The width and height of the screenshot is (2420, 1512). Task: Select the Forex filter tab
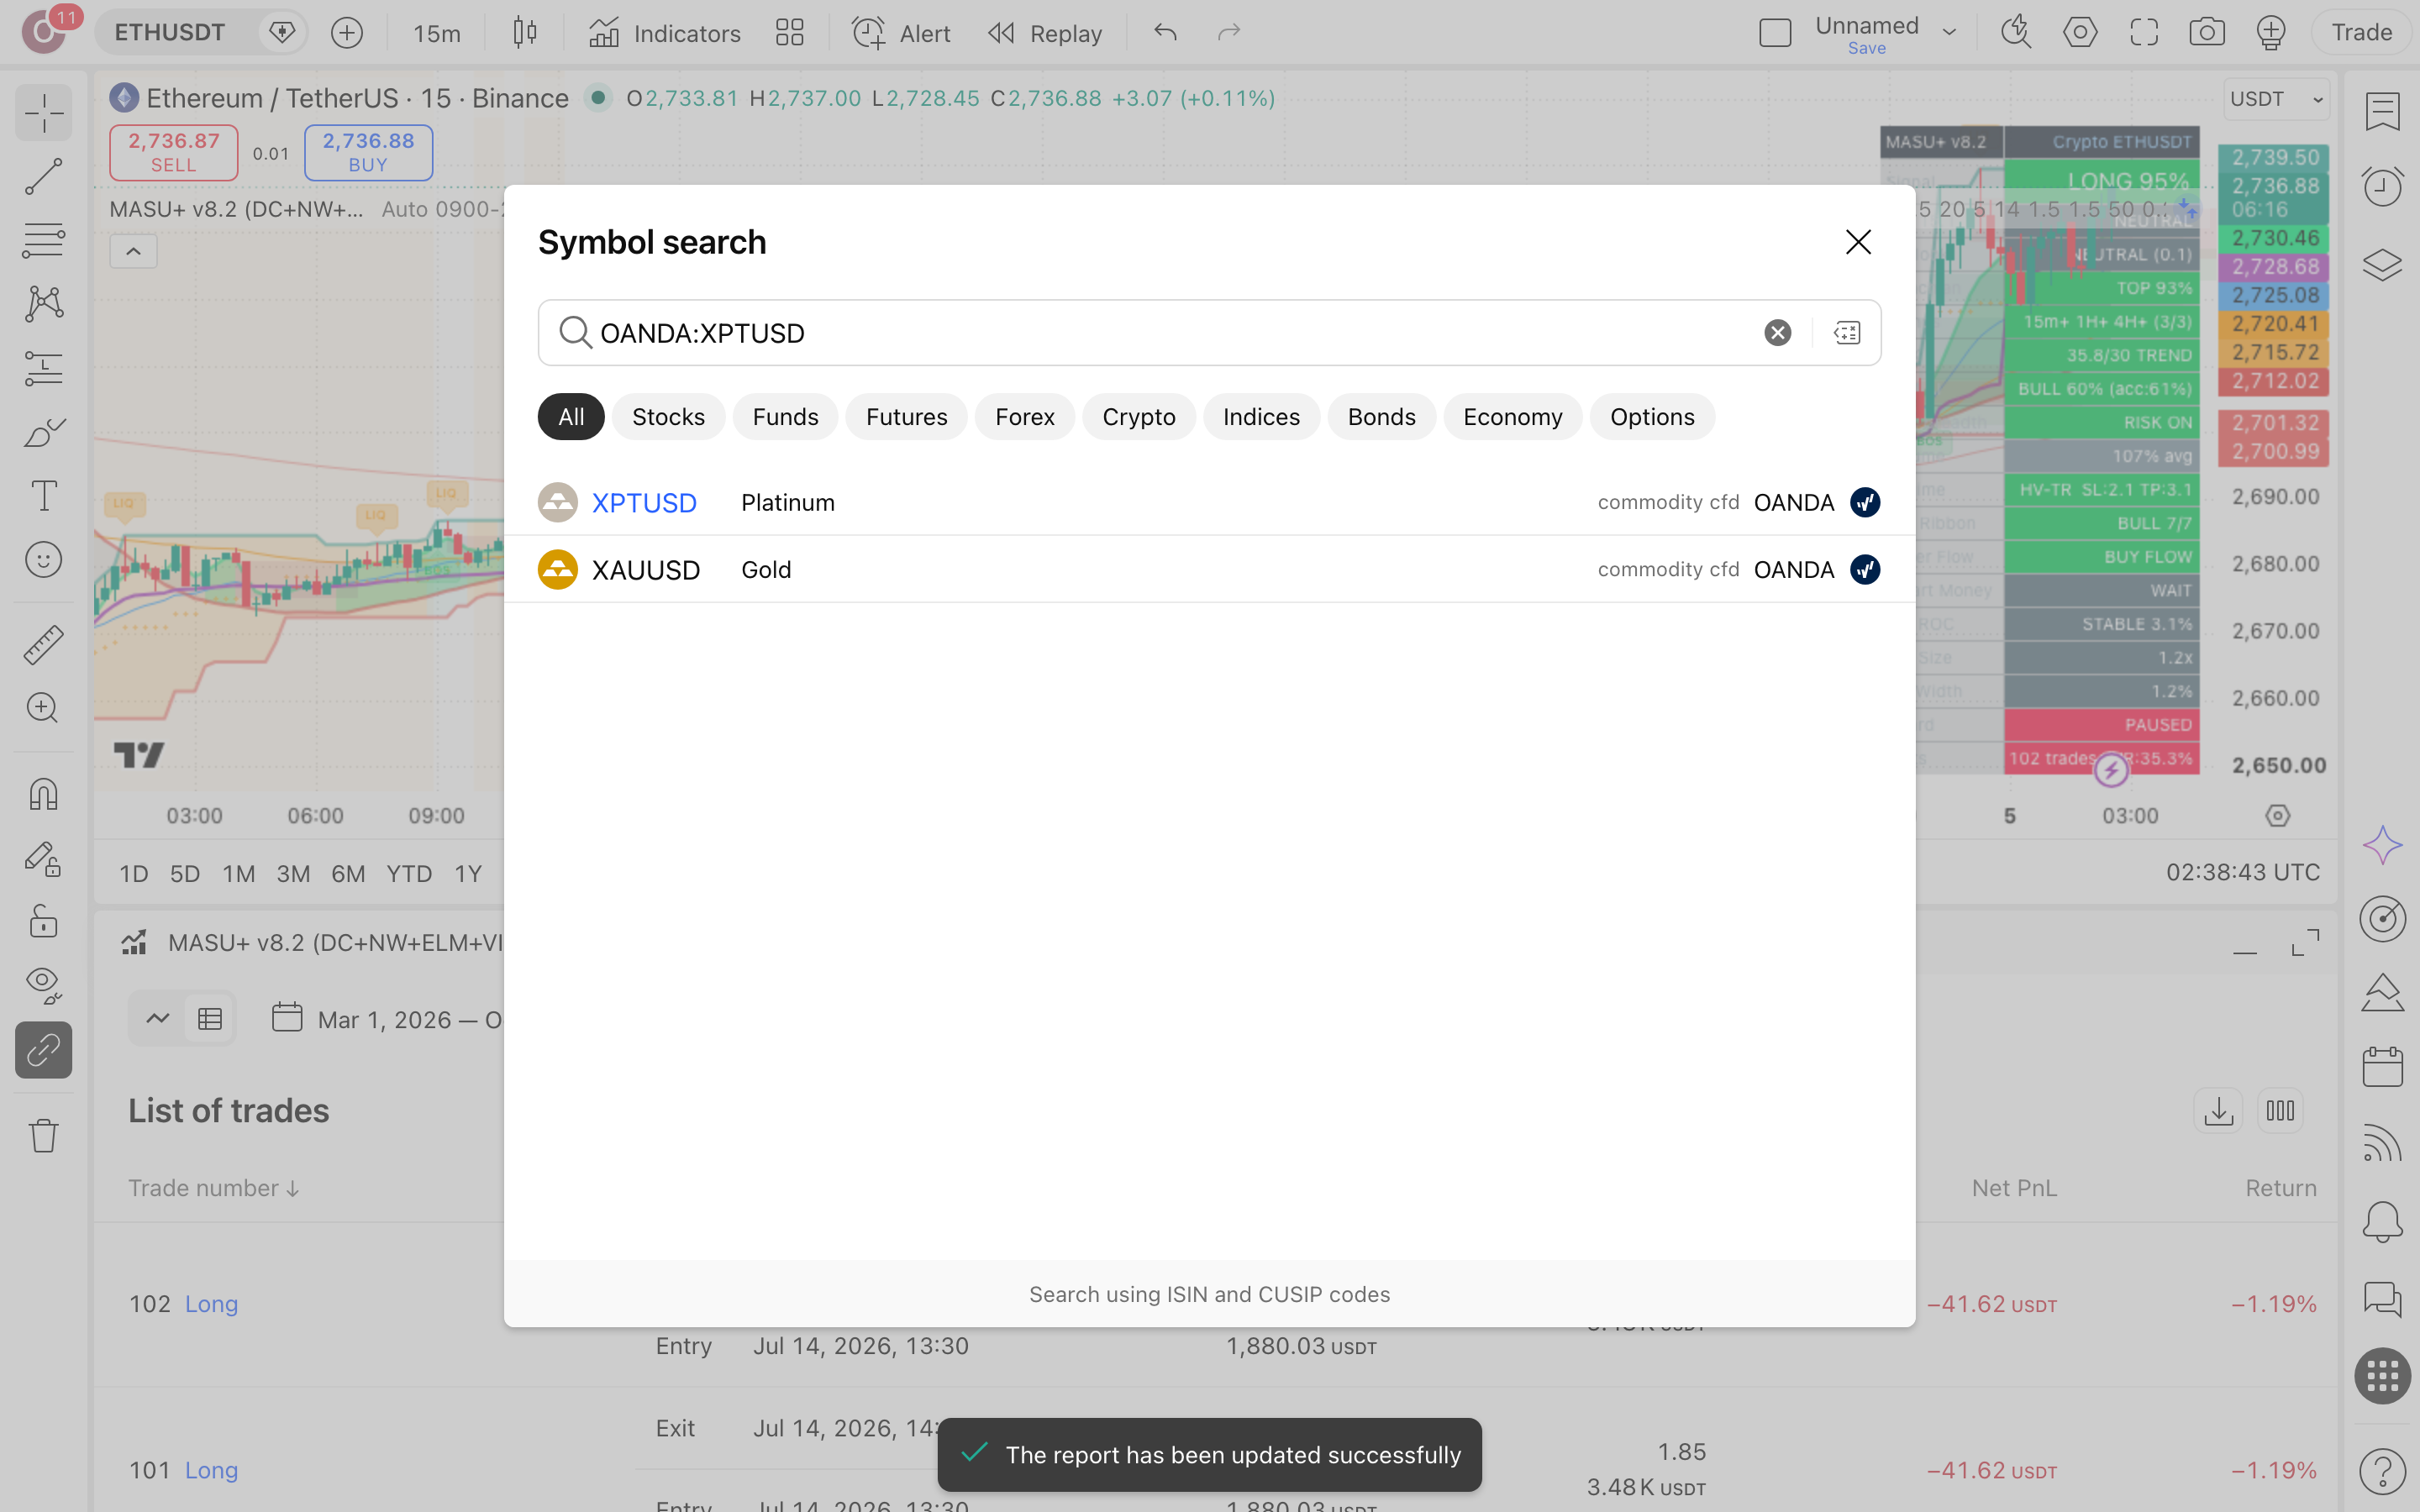[x=1024, y=417]
